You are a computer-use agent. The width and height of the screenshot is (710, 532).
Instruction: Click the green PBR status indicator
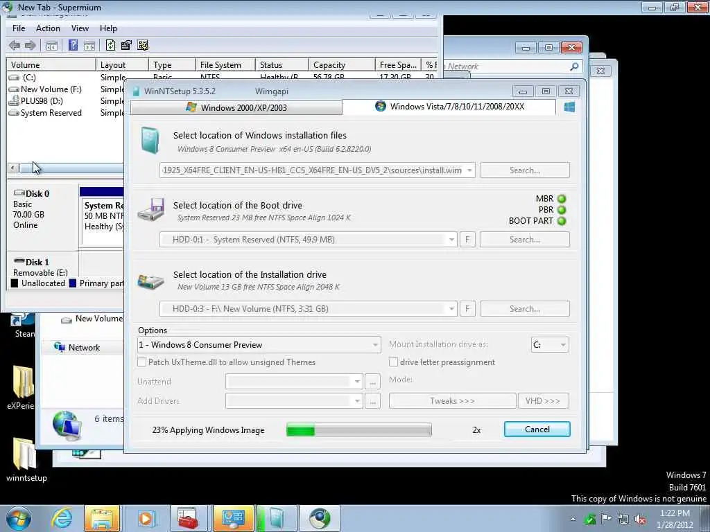[562, 210]
